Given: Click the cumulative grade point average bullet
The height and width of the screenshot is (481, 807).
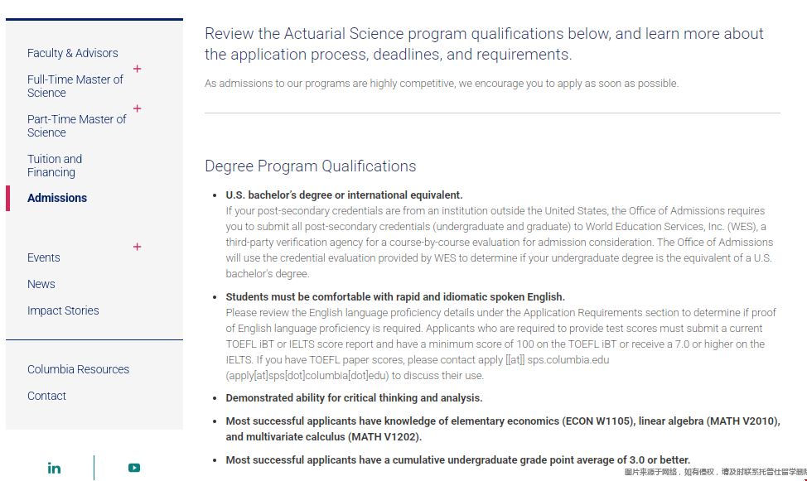Looking at the screenshot, I should [x=457, y=460].
